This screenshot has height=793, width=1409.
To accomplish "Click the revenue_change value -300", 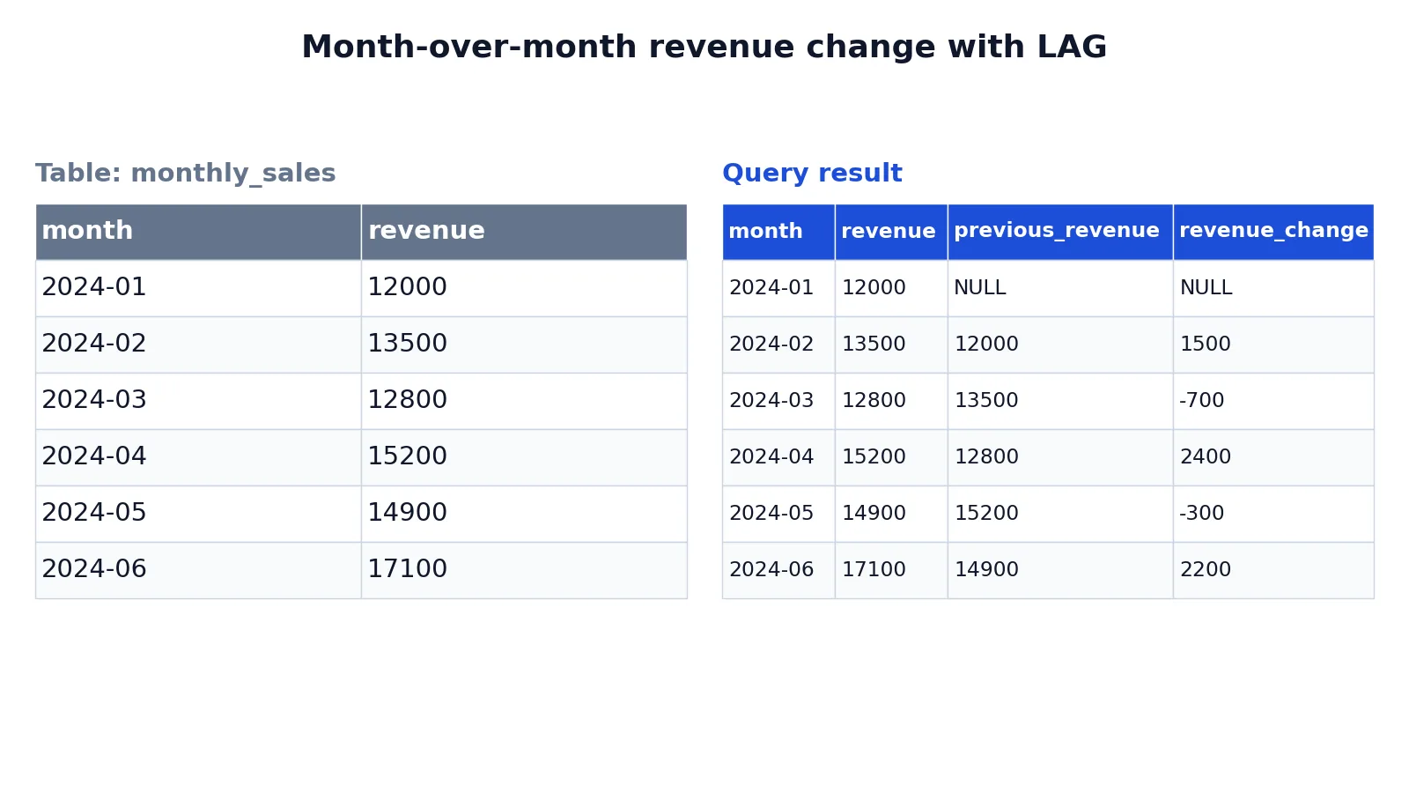I will (x=1273, y=514).
